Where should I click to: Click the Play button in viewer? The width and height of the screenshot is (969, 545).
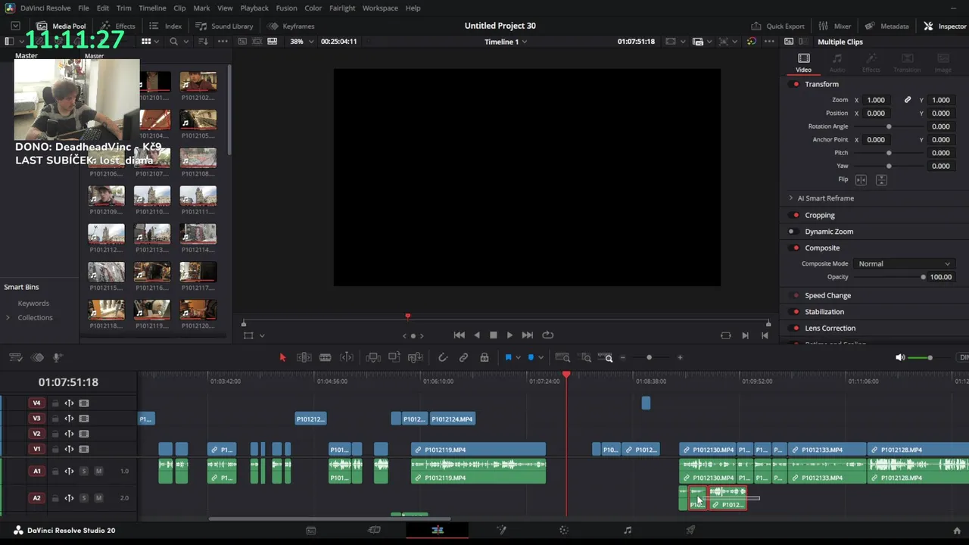pos(509,335)
